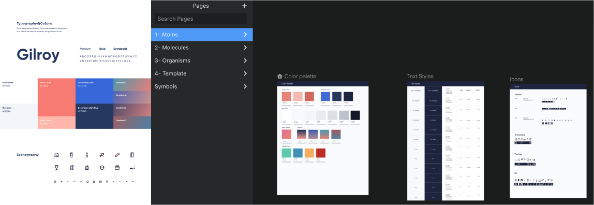Click the Gradient 4 swatch
The height and width of the screenshot is (205, 594).
click(132, 97)
